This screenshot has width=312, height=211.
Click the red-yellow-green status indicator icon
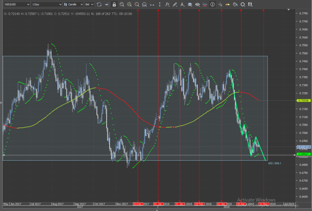pyautogui.click(x=228, y=4)
